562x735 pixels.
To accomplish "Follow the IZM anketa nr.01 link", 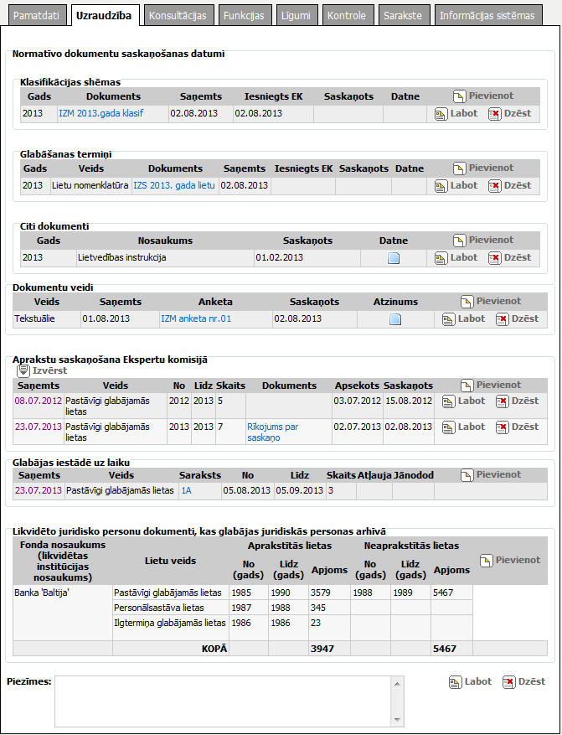I will click(195, 318).
